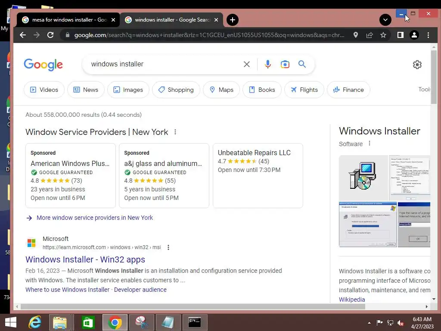Filter results by Images
This screenshot has width=441, height=331.
(x=128, y=90)
